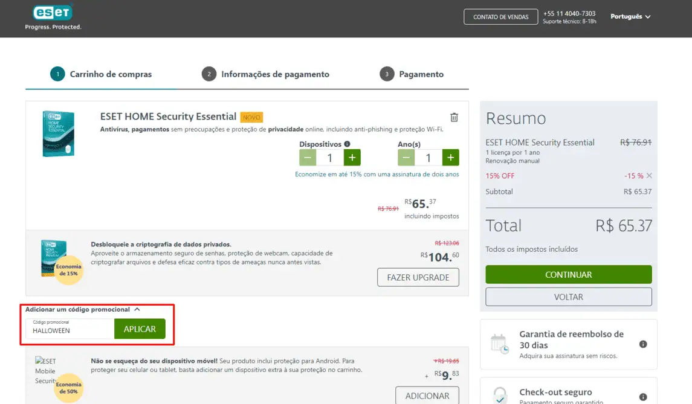Click the Security Premium upgrade box image
The width and height of the screenshot is (692, 404).
(54, 258)
